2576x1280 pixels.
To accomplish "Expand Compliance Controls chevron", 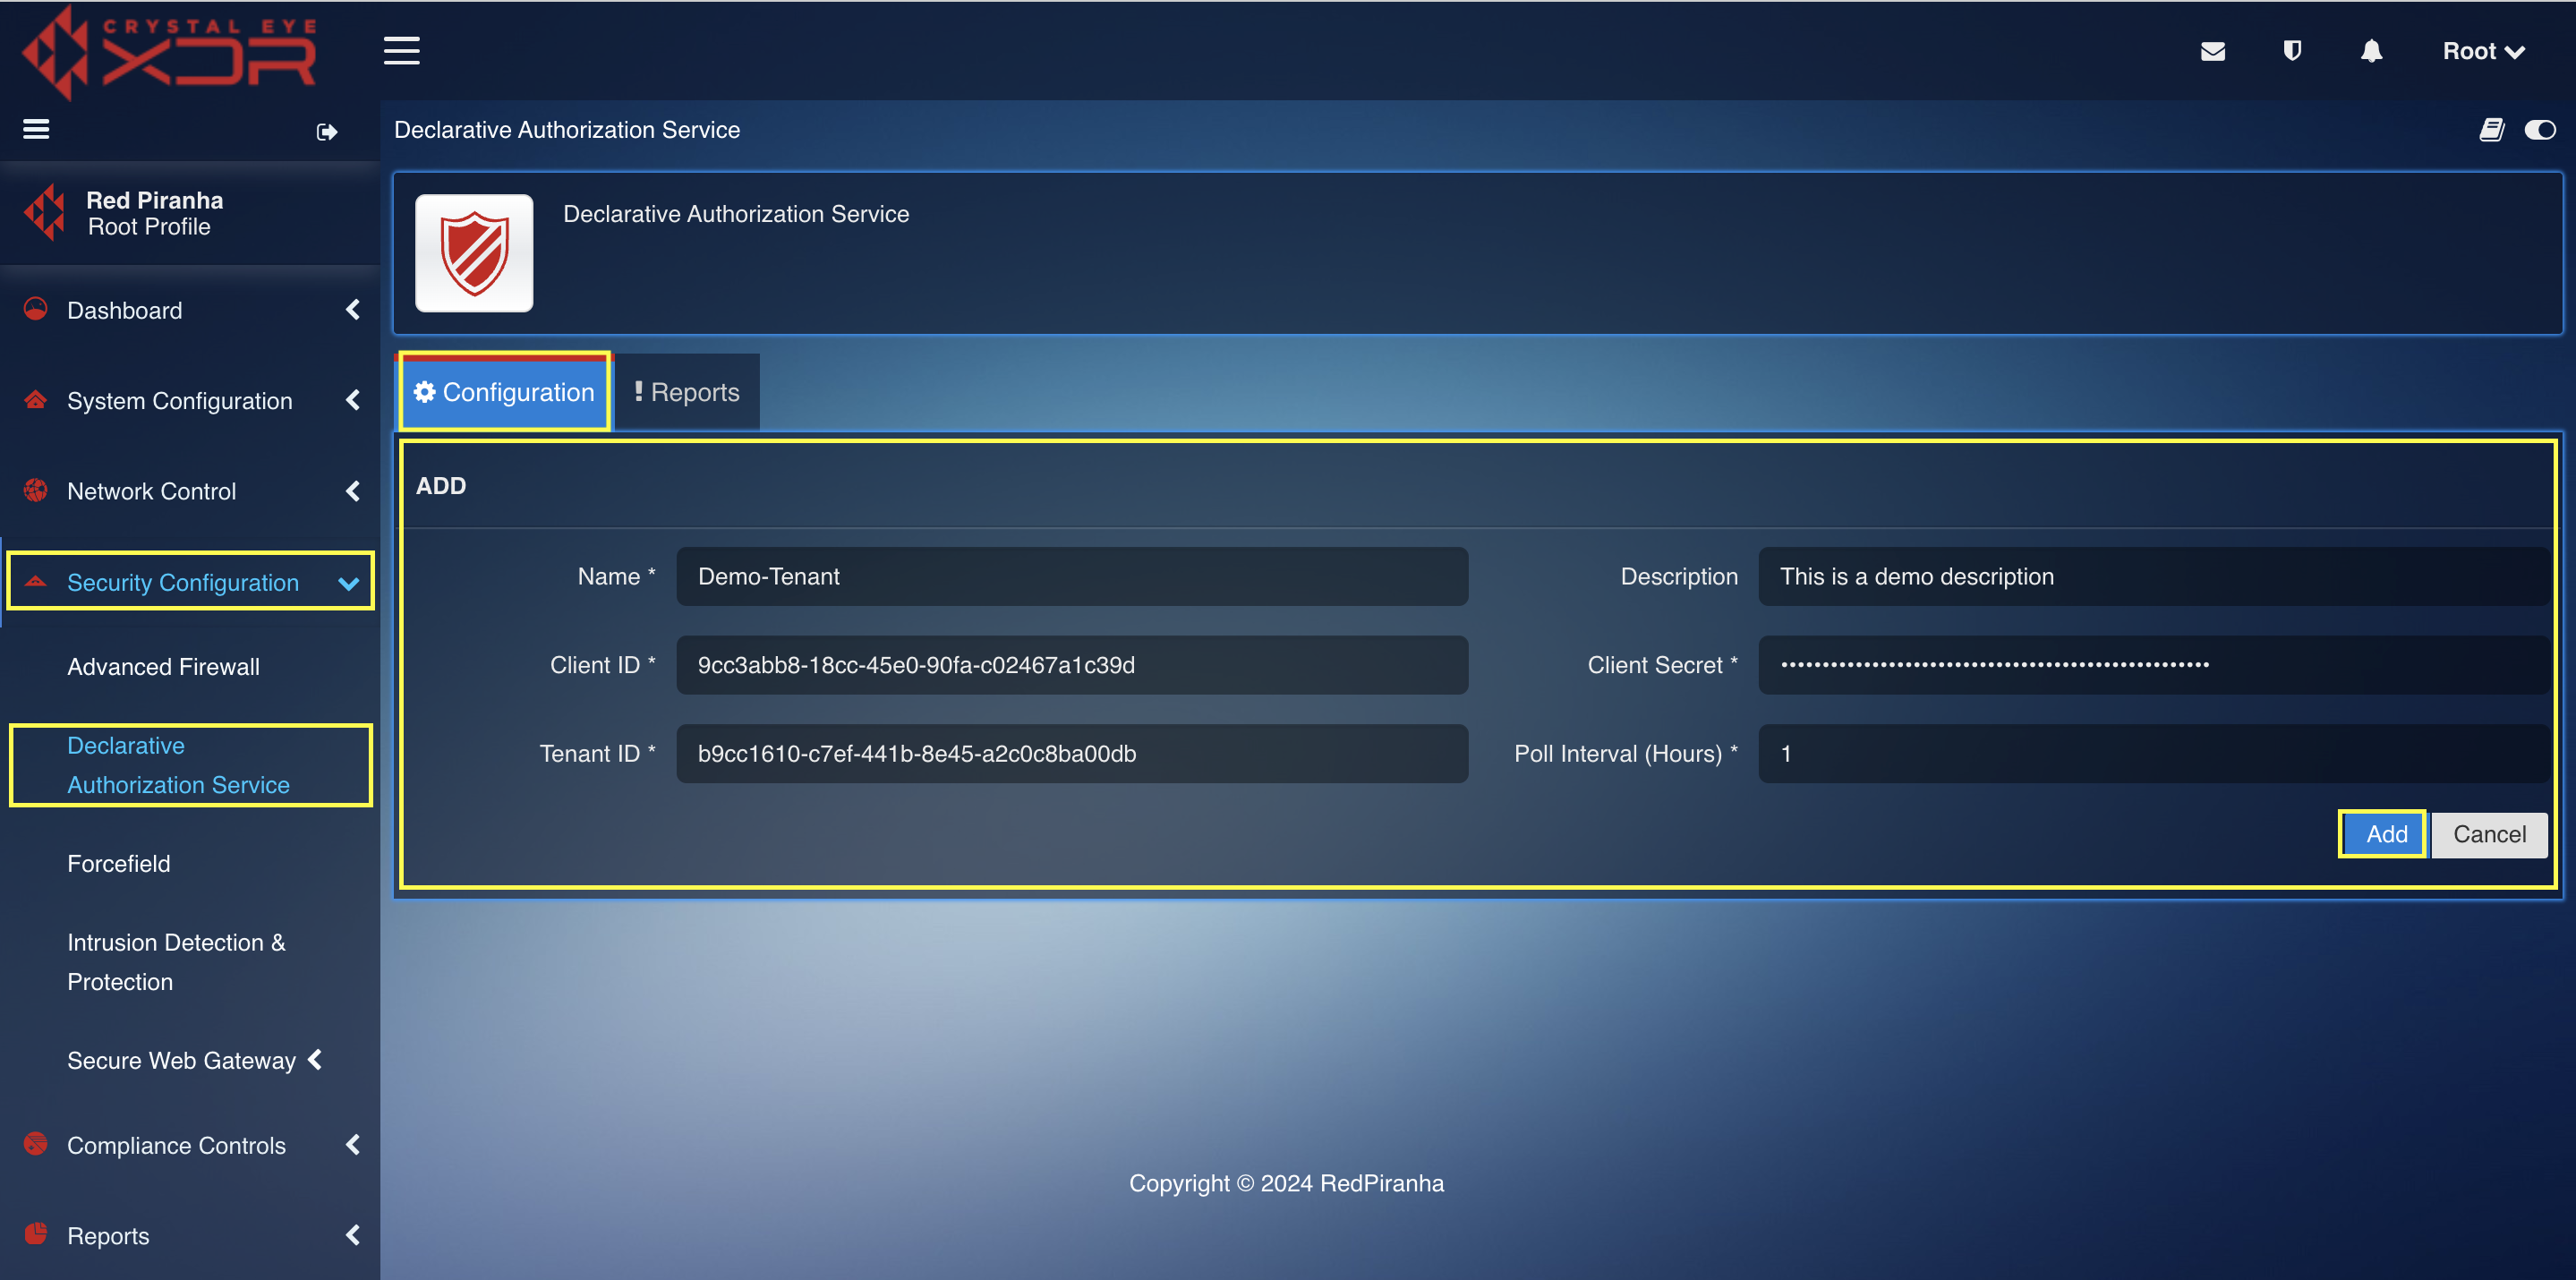I will [352, 1145].
